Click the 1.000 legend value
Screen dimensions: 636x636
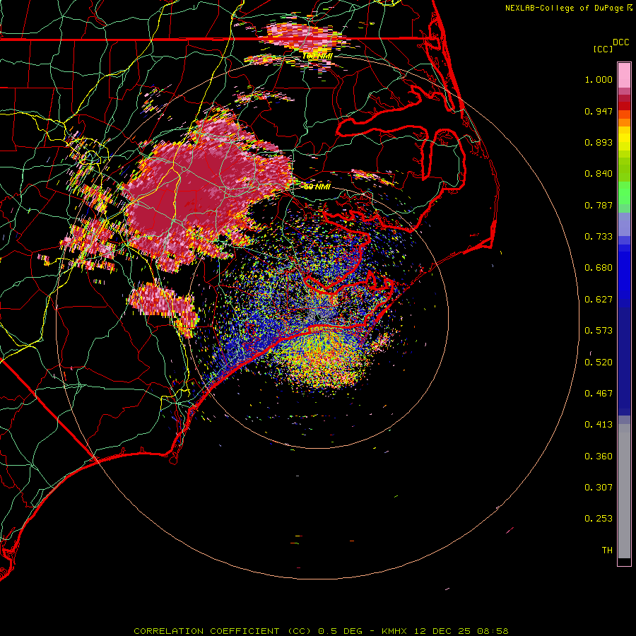point(599,79)
